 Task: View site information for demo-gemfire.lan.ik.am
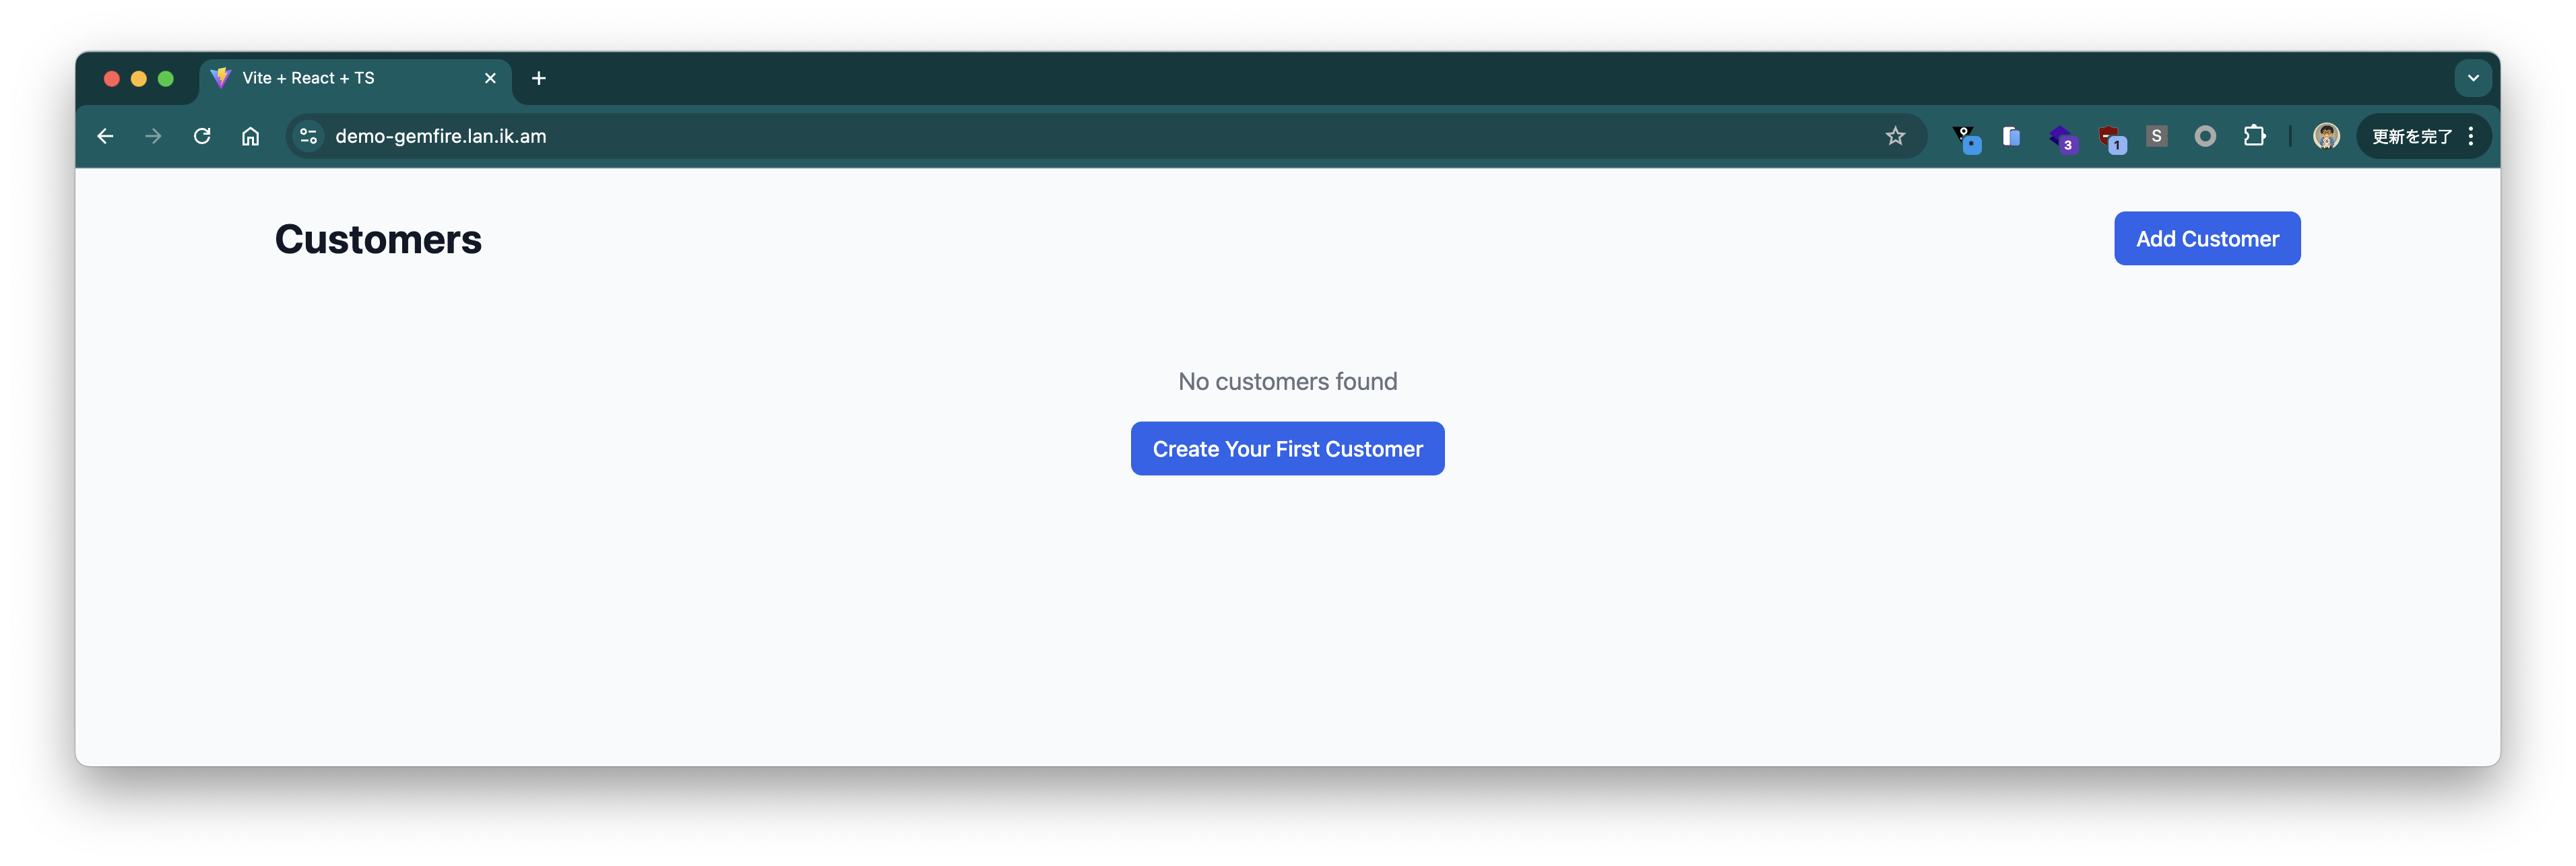click(x=309, y=136)
